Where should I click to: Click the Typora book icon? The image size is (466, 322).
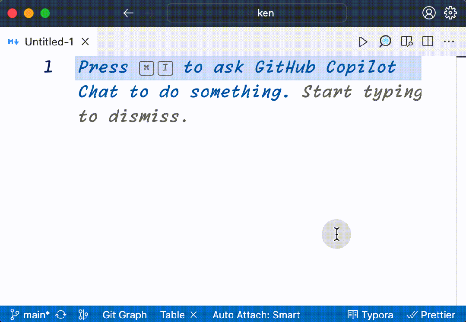(x=353, y=314)
